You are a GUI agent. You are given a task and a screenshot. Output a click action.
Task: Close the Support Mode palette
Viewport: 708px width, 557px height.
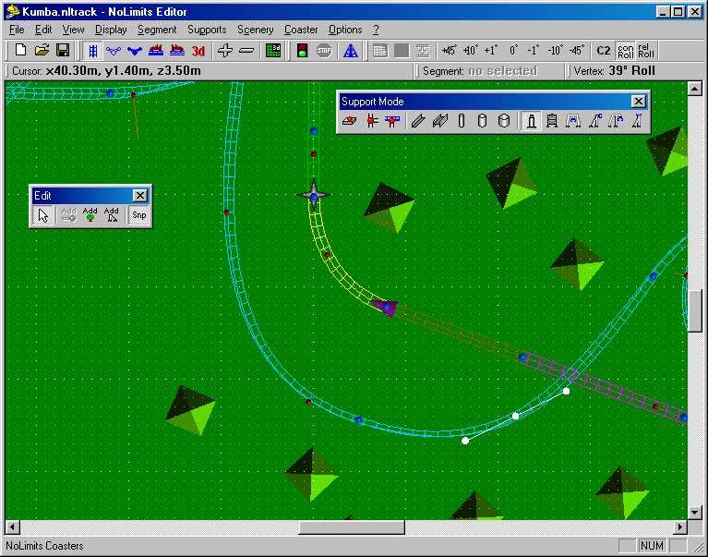coord(638,102)
